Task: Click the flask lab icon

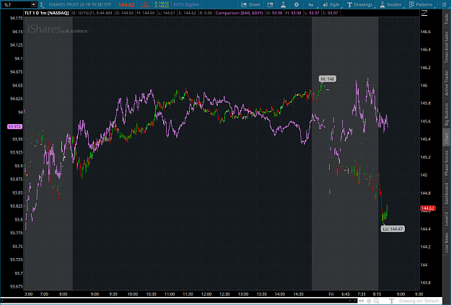Action: [x=283, y=4]
